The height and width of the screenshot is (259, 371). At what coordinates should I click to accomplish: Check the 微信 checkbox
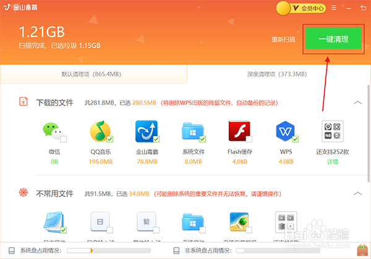[63, 139]
